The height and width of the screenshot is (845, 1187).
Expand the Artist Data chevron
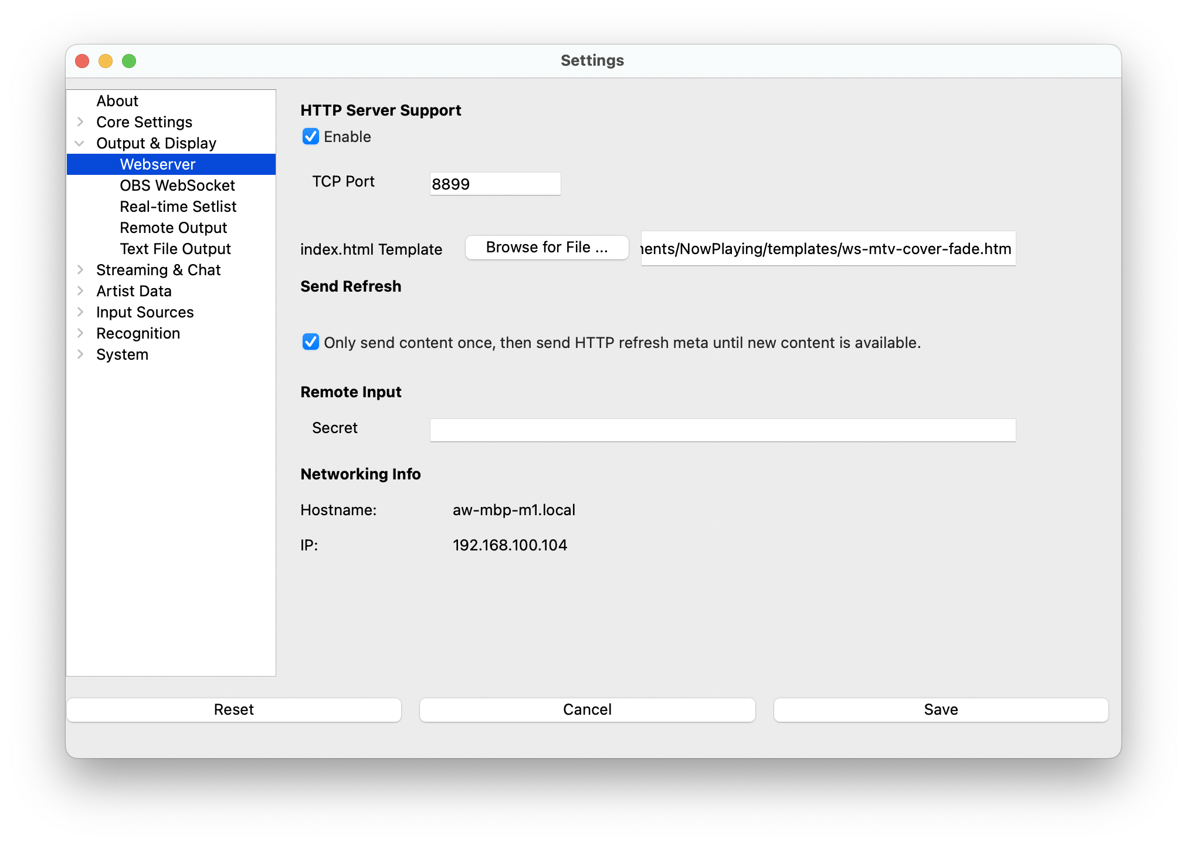[80, 291]
